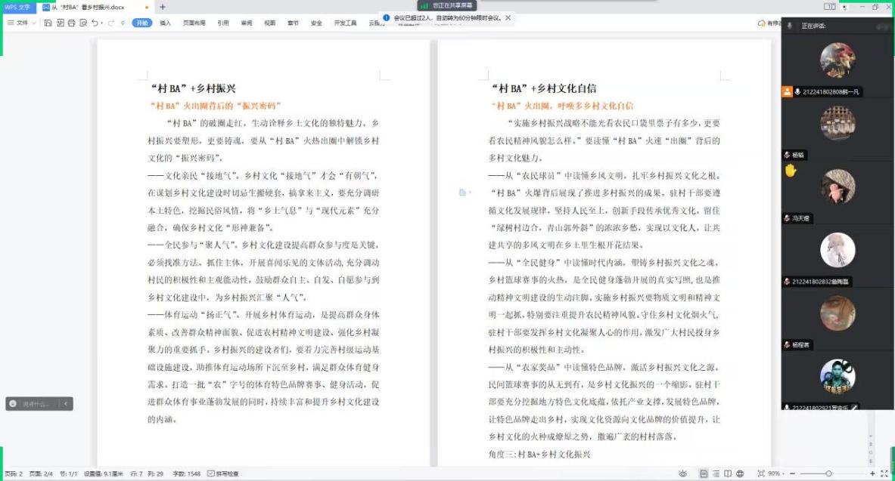This screenshot has width=895, height=481.
Task: Switch to the 插入 ribbon tab
Action: (165, 23)
